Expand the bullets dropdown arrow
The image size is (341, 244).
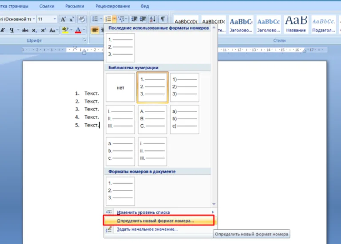point(101,19)
